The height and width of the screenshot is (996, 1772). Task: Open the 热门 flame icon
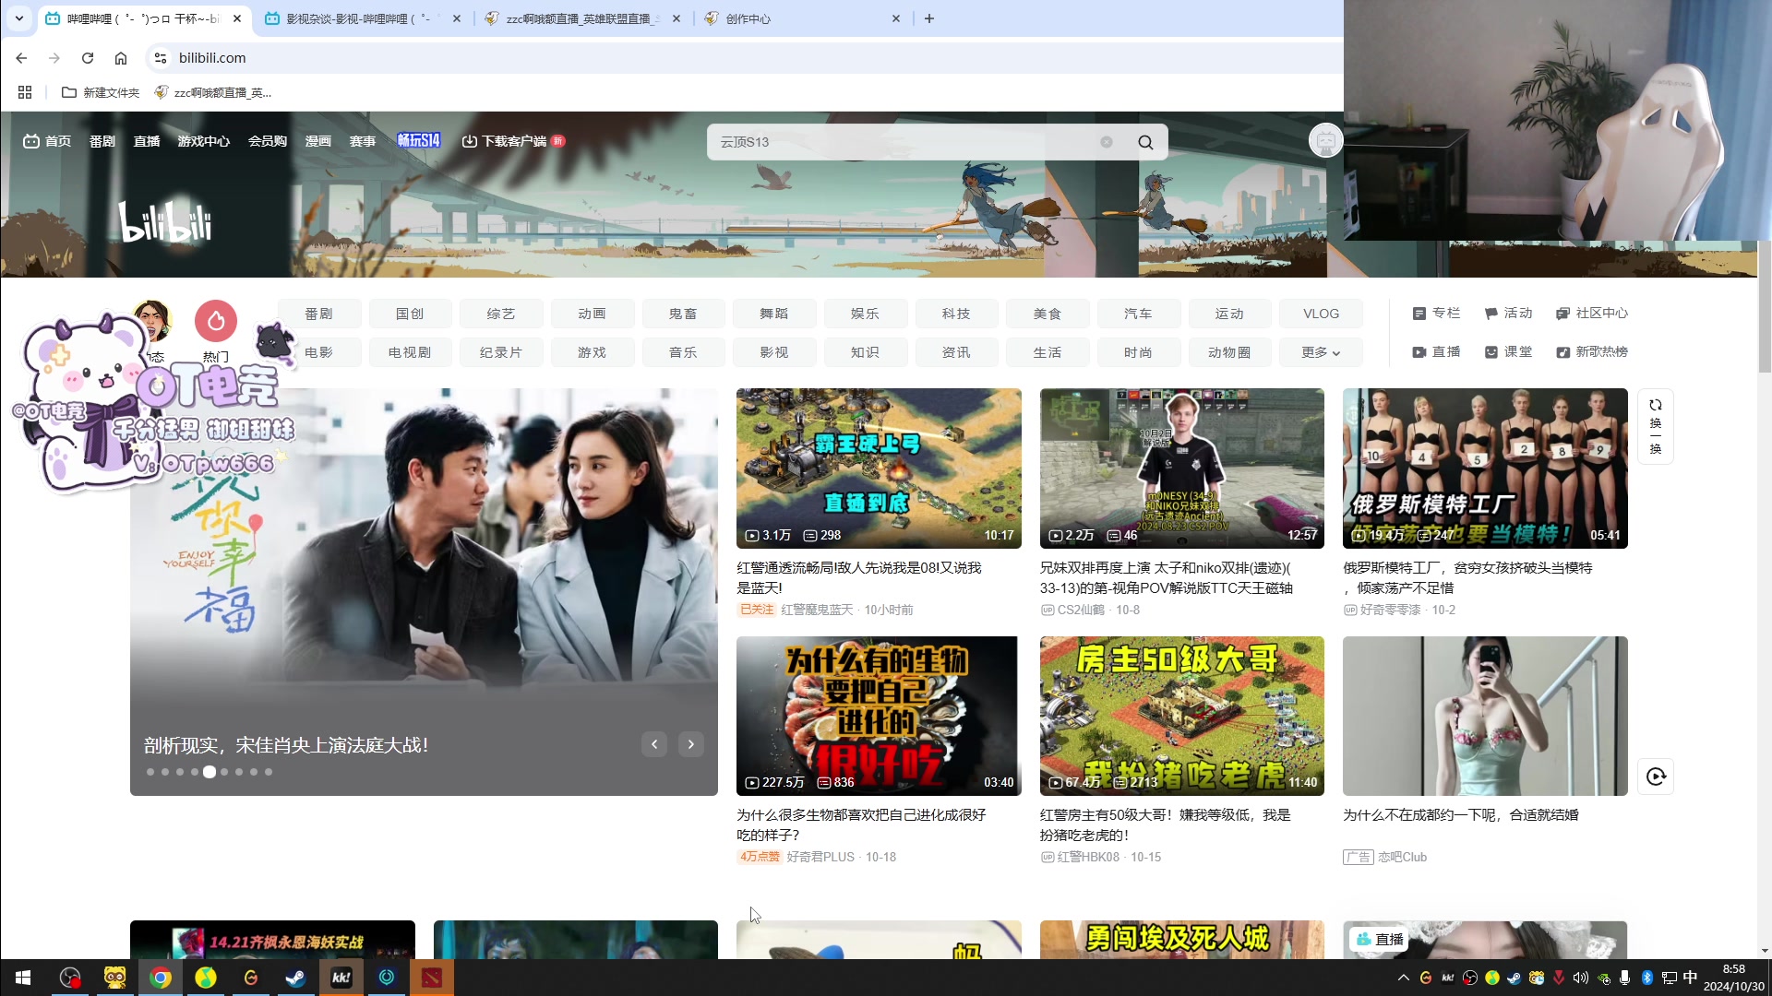pyautogui.click(x=216, y=321)
